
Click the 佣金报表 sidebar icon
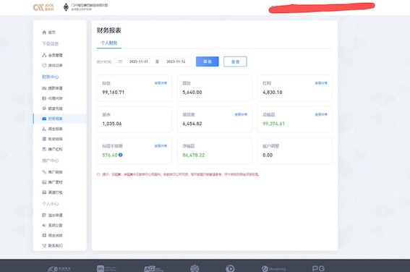click(x=44, y=129)
